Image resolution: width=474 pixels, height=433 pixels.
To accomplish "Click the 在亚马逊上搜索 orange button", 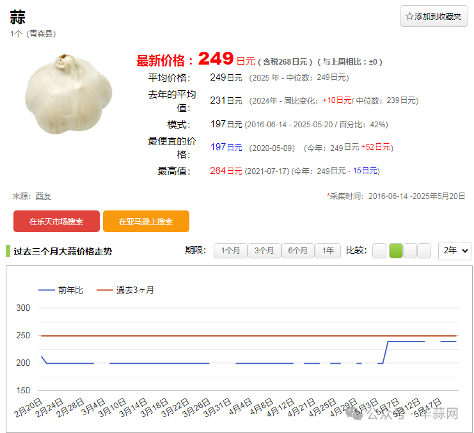I will point(146,221).
